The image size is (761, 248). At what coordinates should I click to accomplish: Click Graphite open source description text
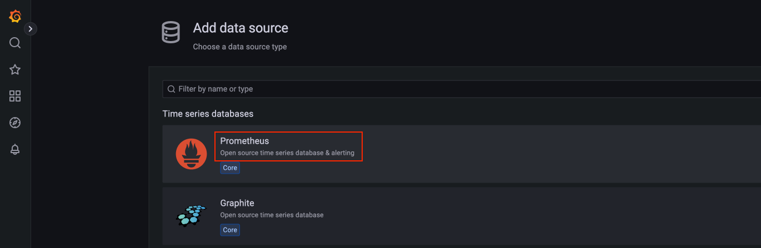point(272,215)
